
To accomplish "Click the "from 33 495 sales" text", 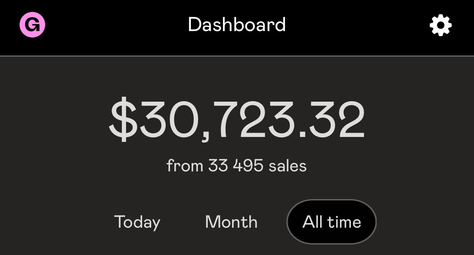I will coord(237,166).
